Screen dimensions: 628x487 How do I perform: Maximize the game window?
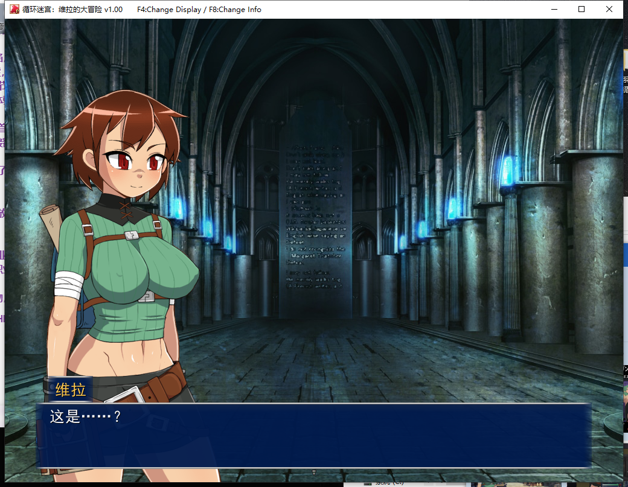[582, 9]
